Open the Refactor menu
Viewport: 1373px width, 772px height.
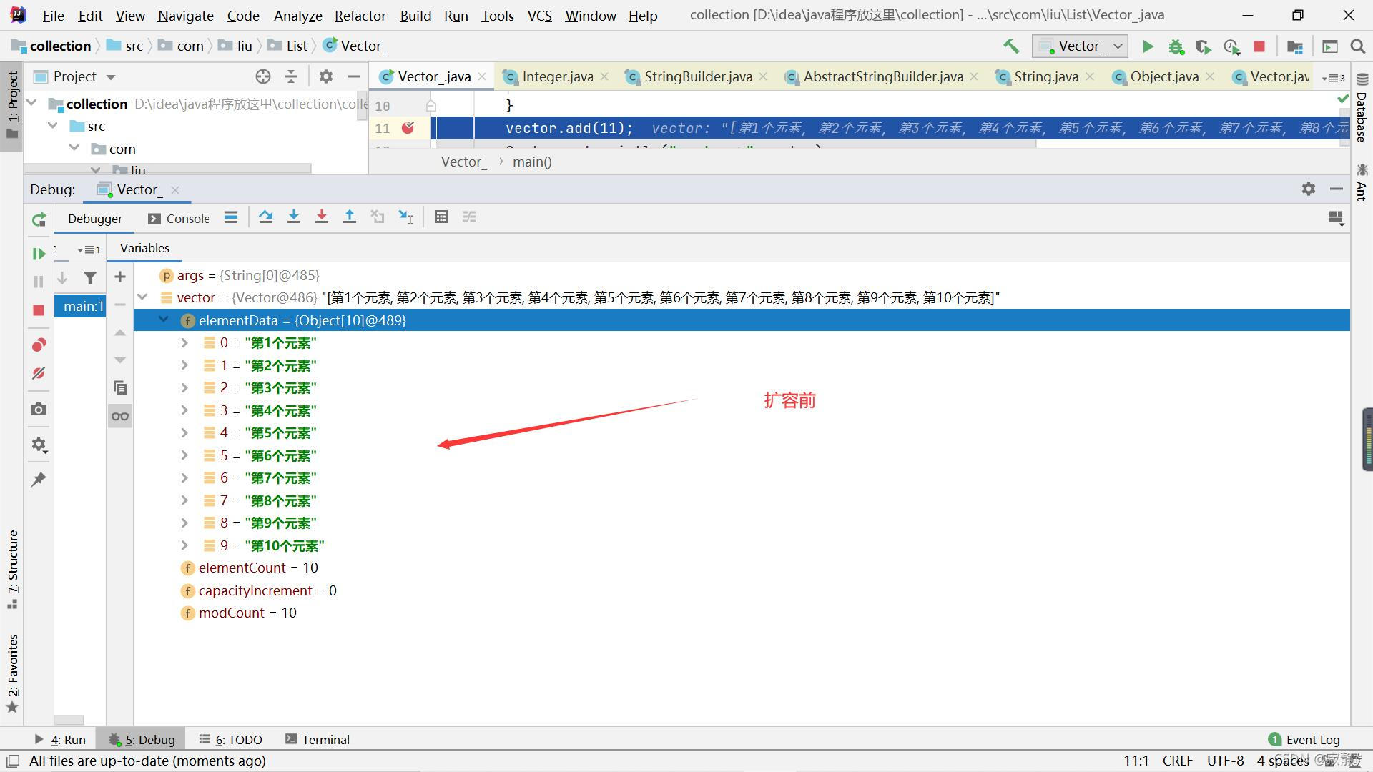(x=360, y=15)
